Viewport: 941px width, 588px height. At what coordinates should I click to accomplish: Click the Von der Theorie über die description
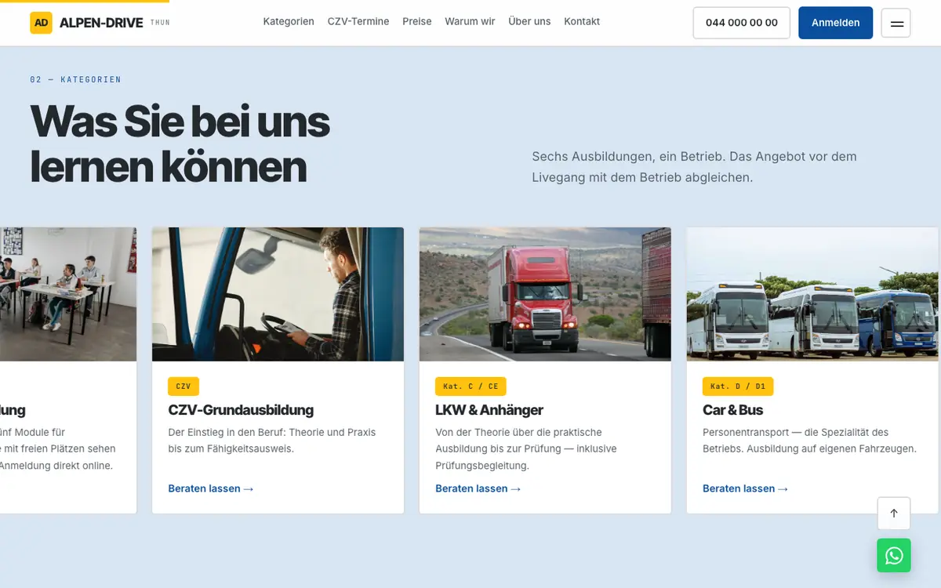pos(526,448)
